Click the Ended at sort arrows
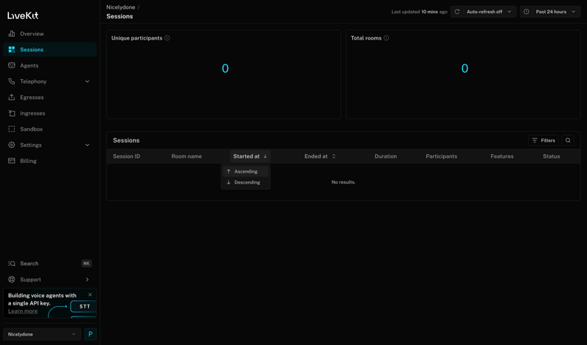The height and width of the screenshot is (345, 587). pyautogui.click(x=334, y=156)
